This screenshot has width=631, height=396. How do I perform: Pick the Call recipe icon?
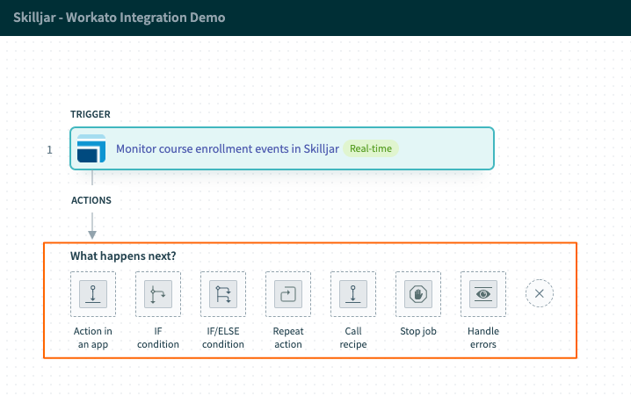(353, 294)
